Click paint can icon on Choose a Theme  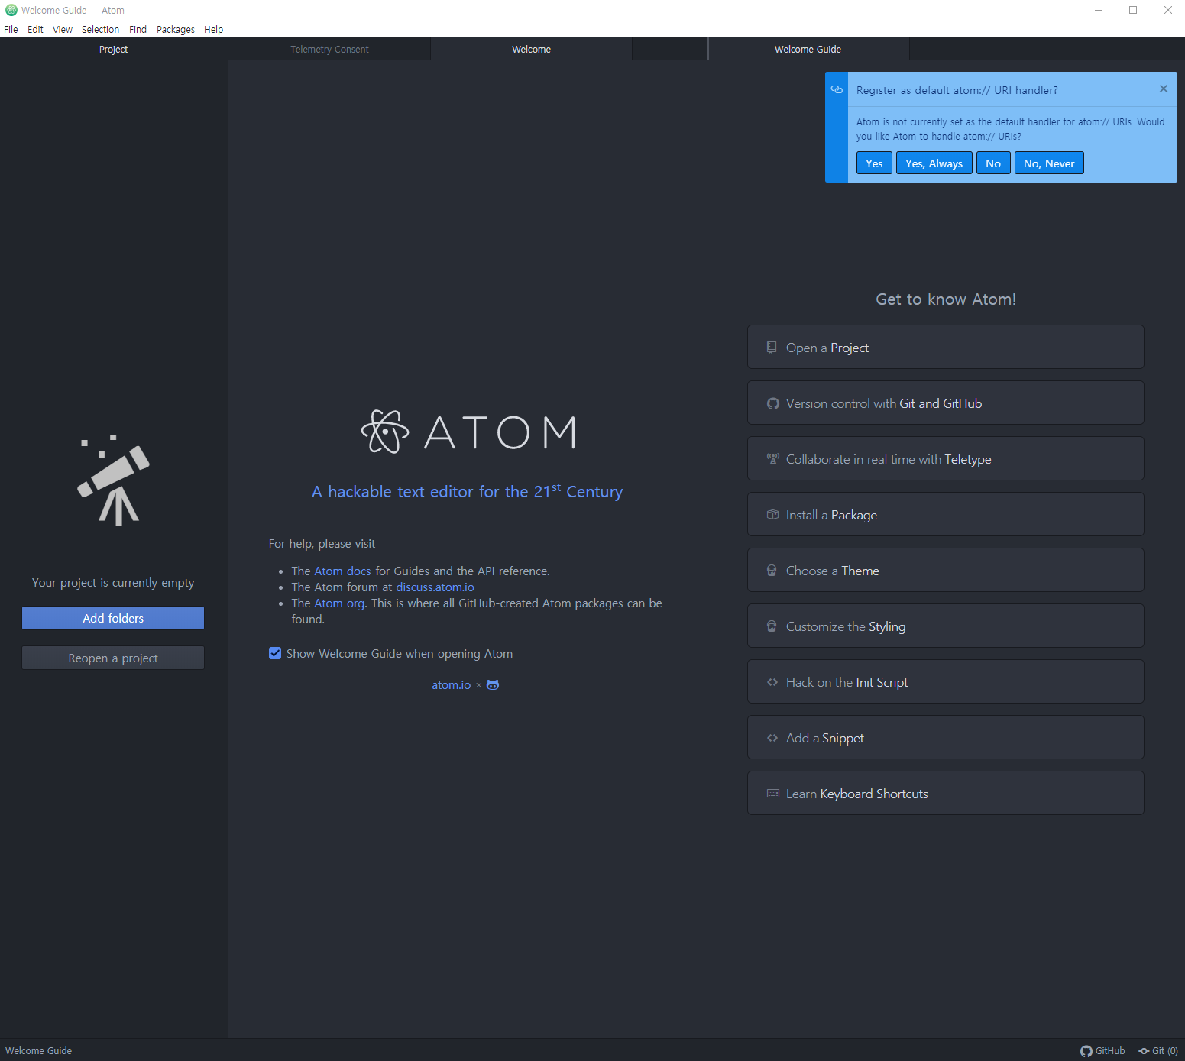(x=772, y=571)
